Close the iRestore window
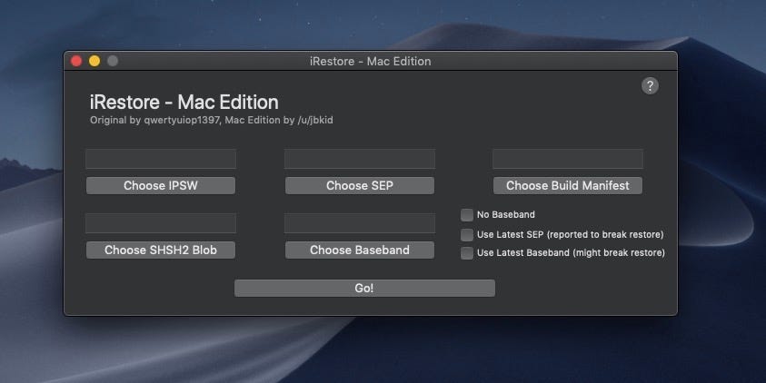766x383 pixels. coord(76,61)
